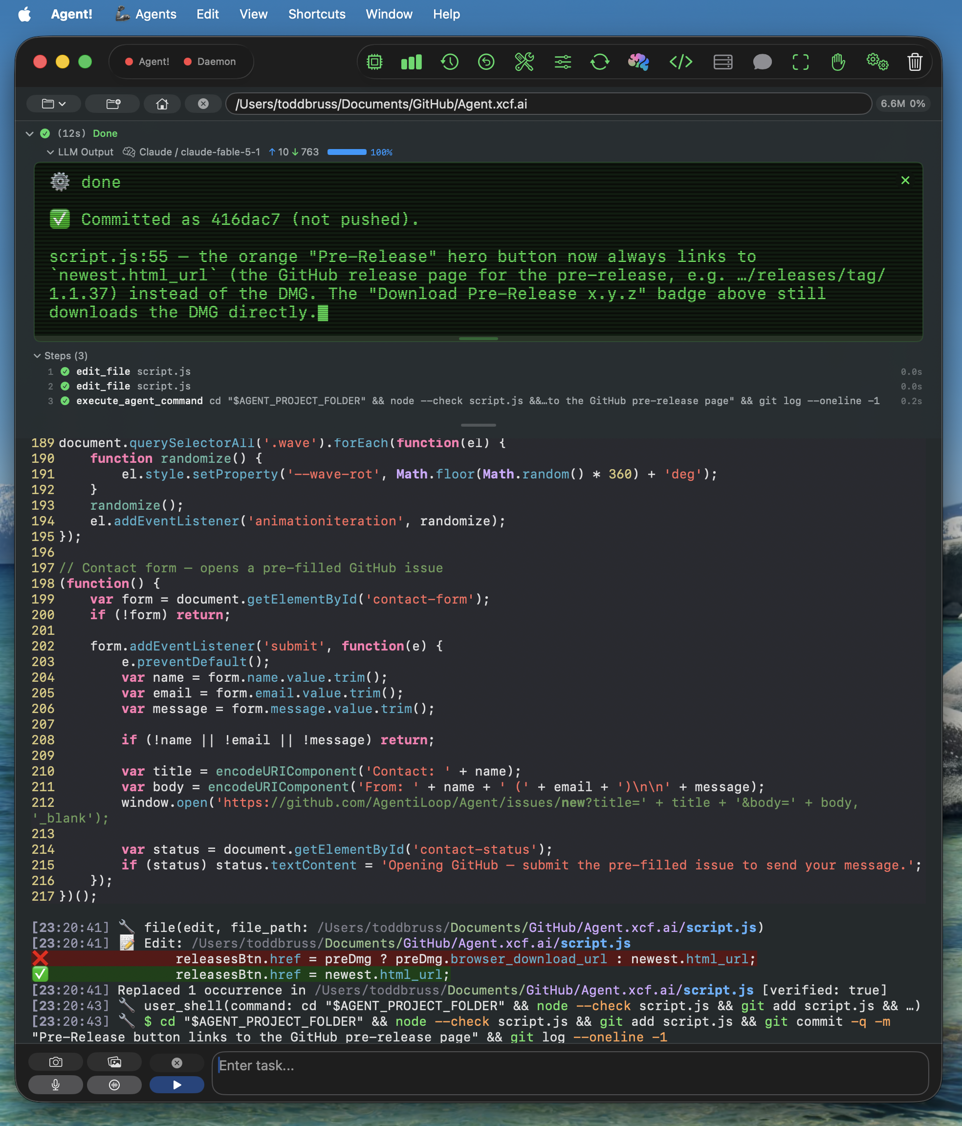The width and height of the screenshot is (962, 1126).
Task: Open the bar chart statistics icon
Action: tap(412, 62)
